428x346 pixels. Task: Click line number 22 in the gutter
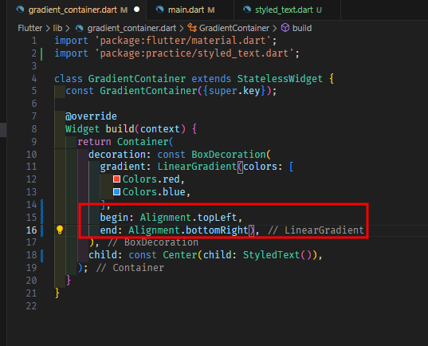pos(31,306)
